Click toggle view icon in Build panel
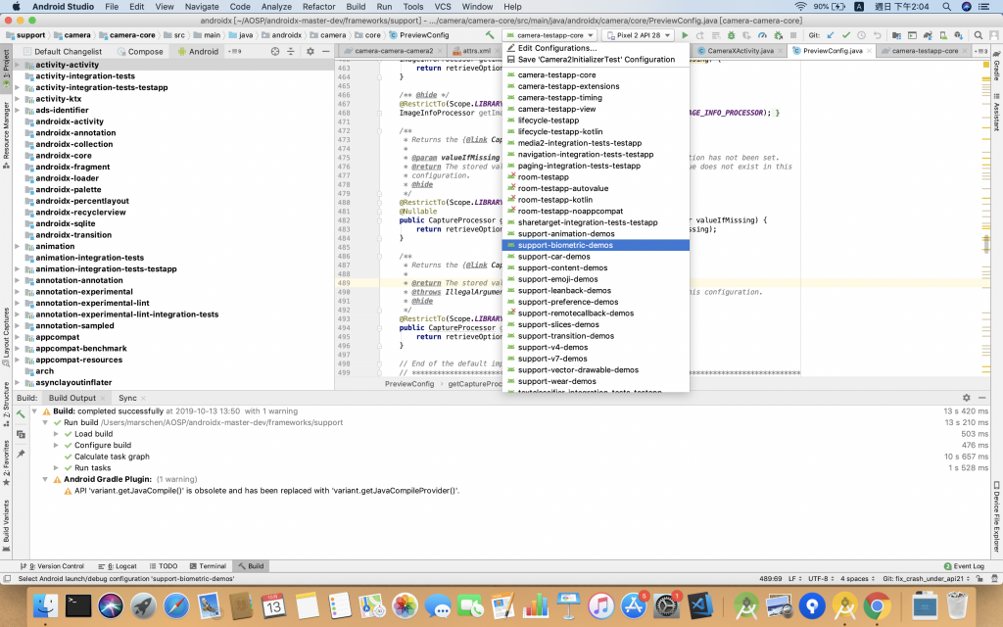 [x=21, y=434]
